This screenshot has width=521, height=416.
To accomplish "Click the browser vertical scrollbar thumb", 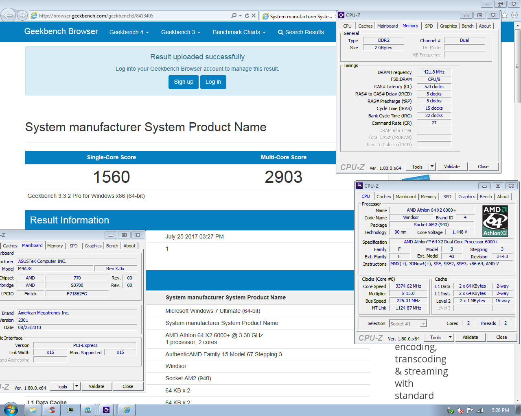I will click(x=517, y=66).
